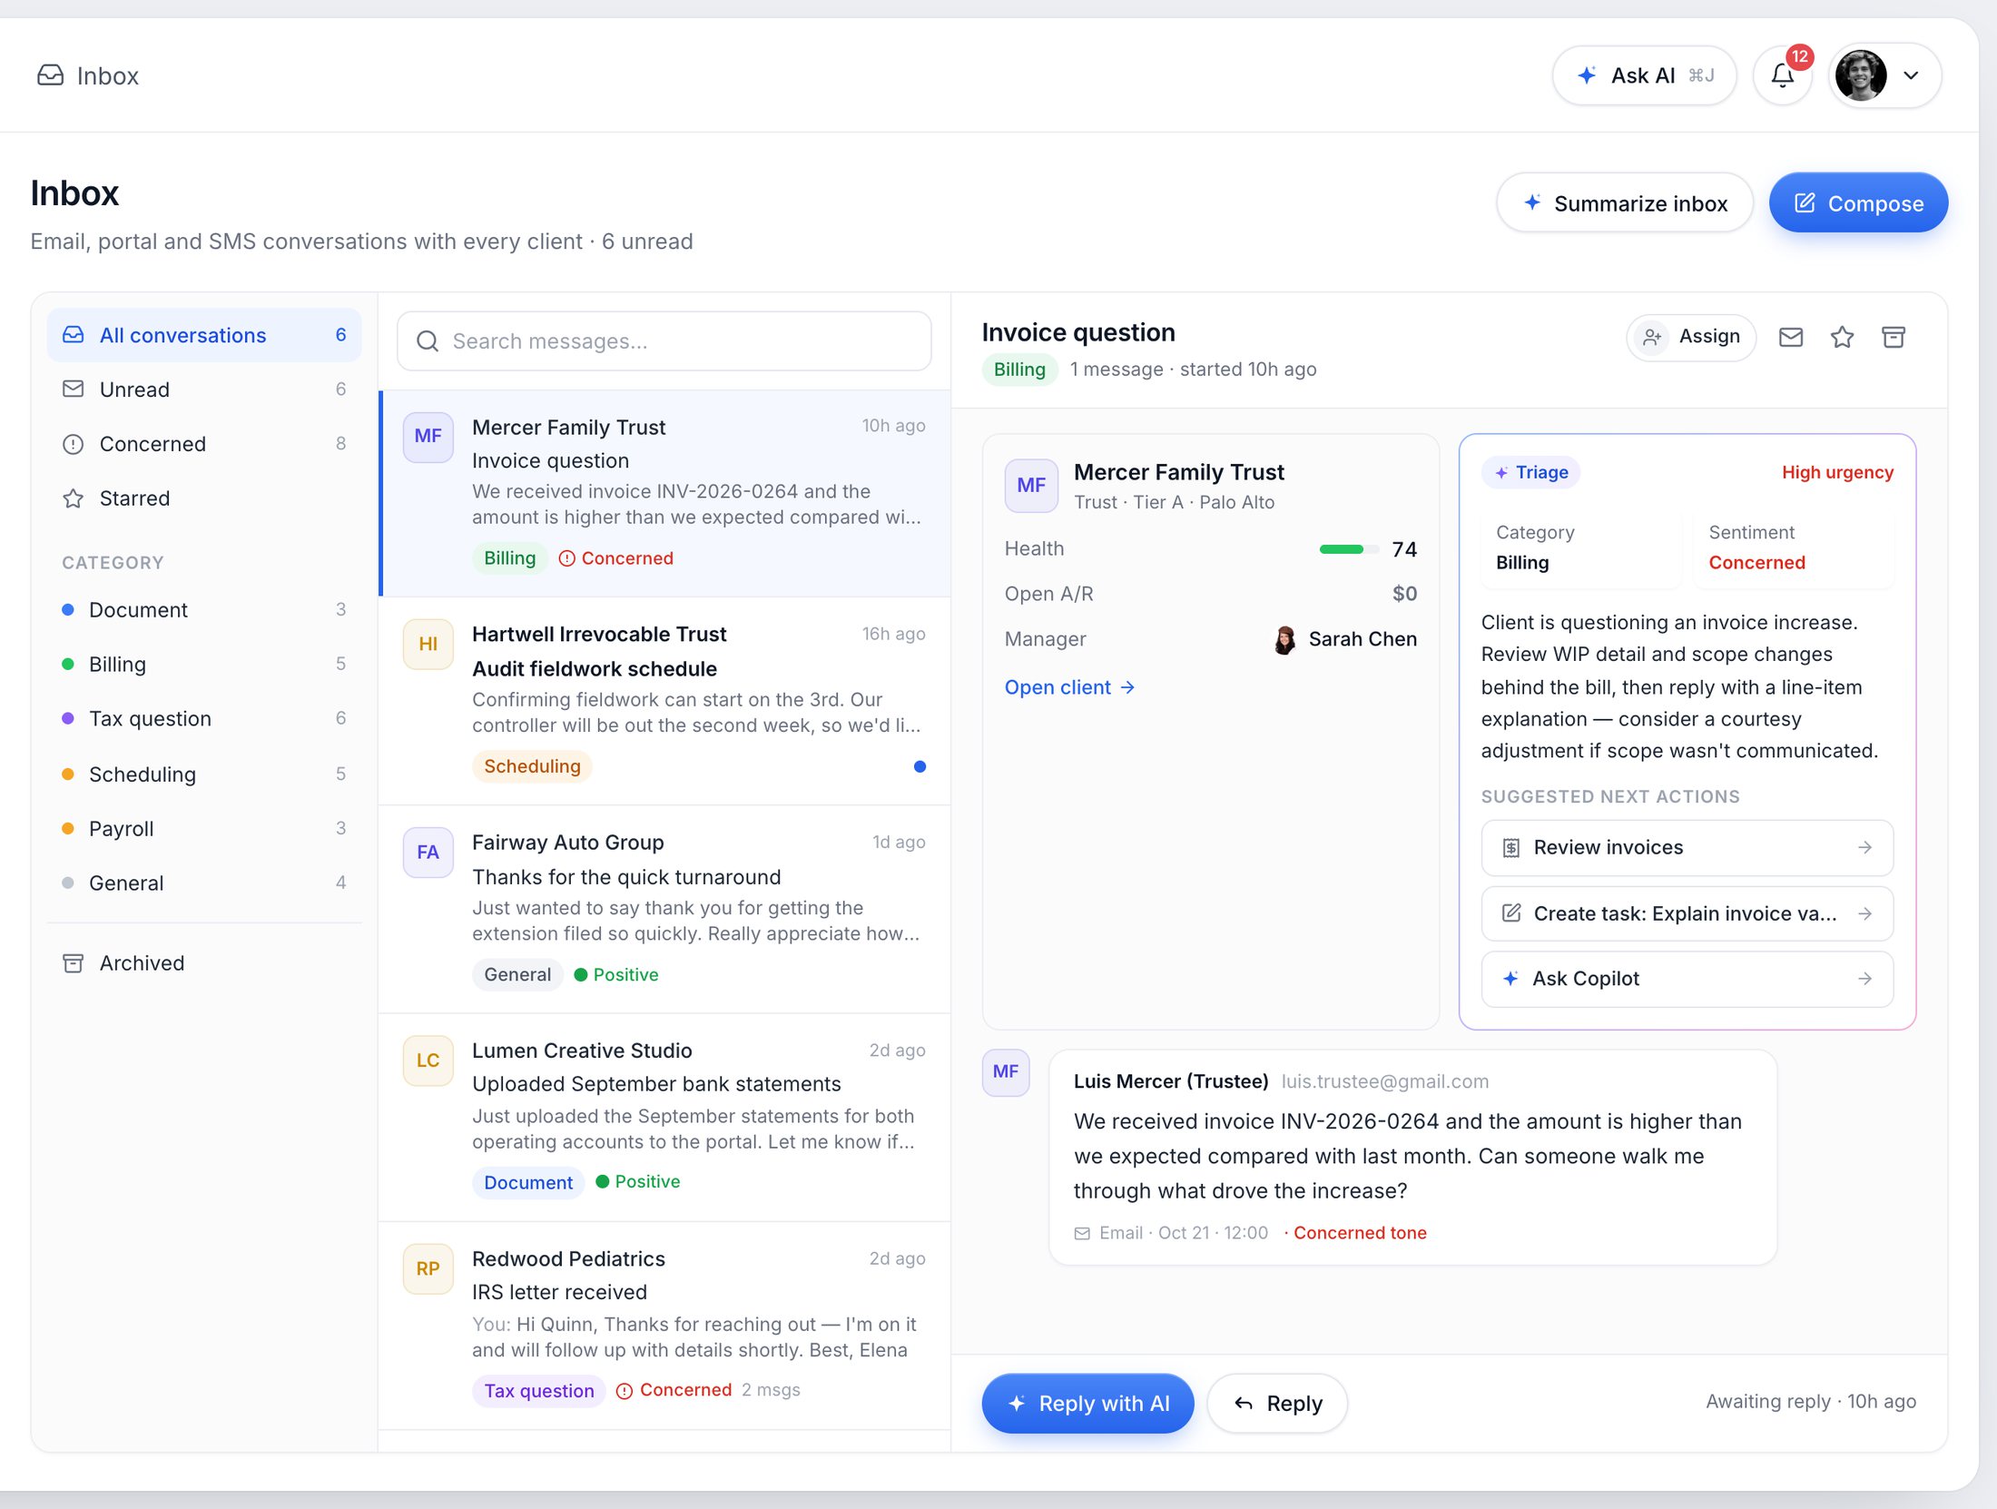Click the client Health progress bar
1997x1509 pixels.
point(1348,549)
